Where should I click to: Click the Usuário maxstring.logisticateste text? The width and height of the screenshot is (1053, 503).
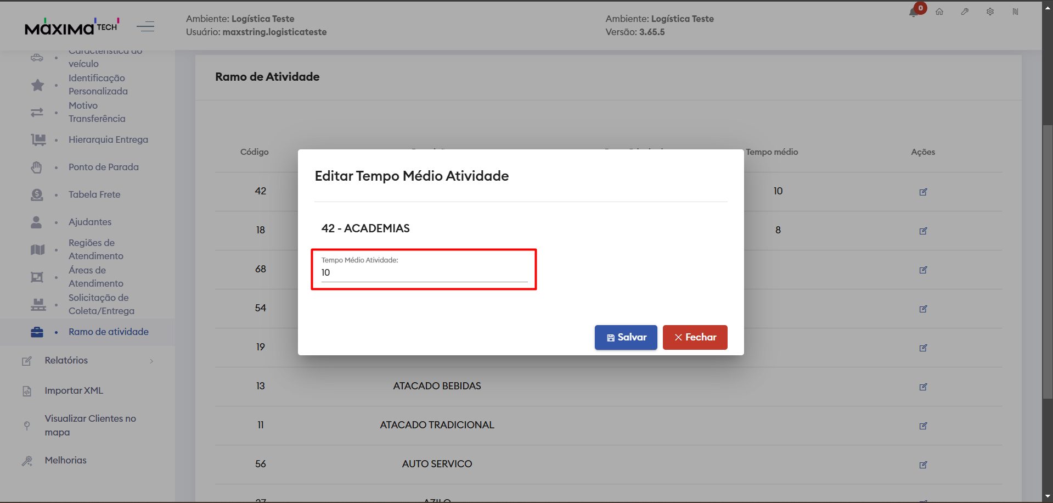click(256, 32)
